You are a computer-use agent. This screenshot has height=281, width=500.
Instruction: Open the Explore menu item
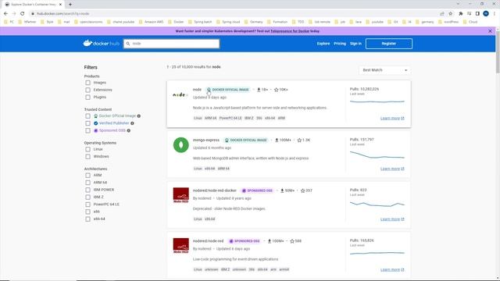(323, 44)
